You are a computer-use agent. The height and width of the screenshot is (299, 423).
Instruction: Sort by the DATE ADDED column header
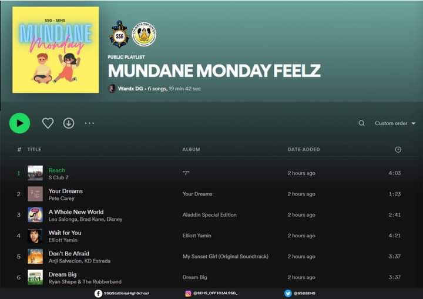point(304,149)
